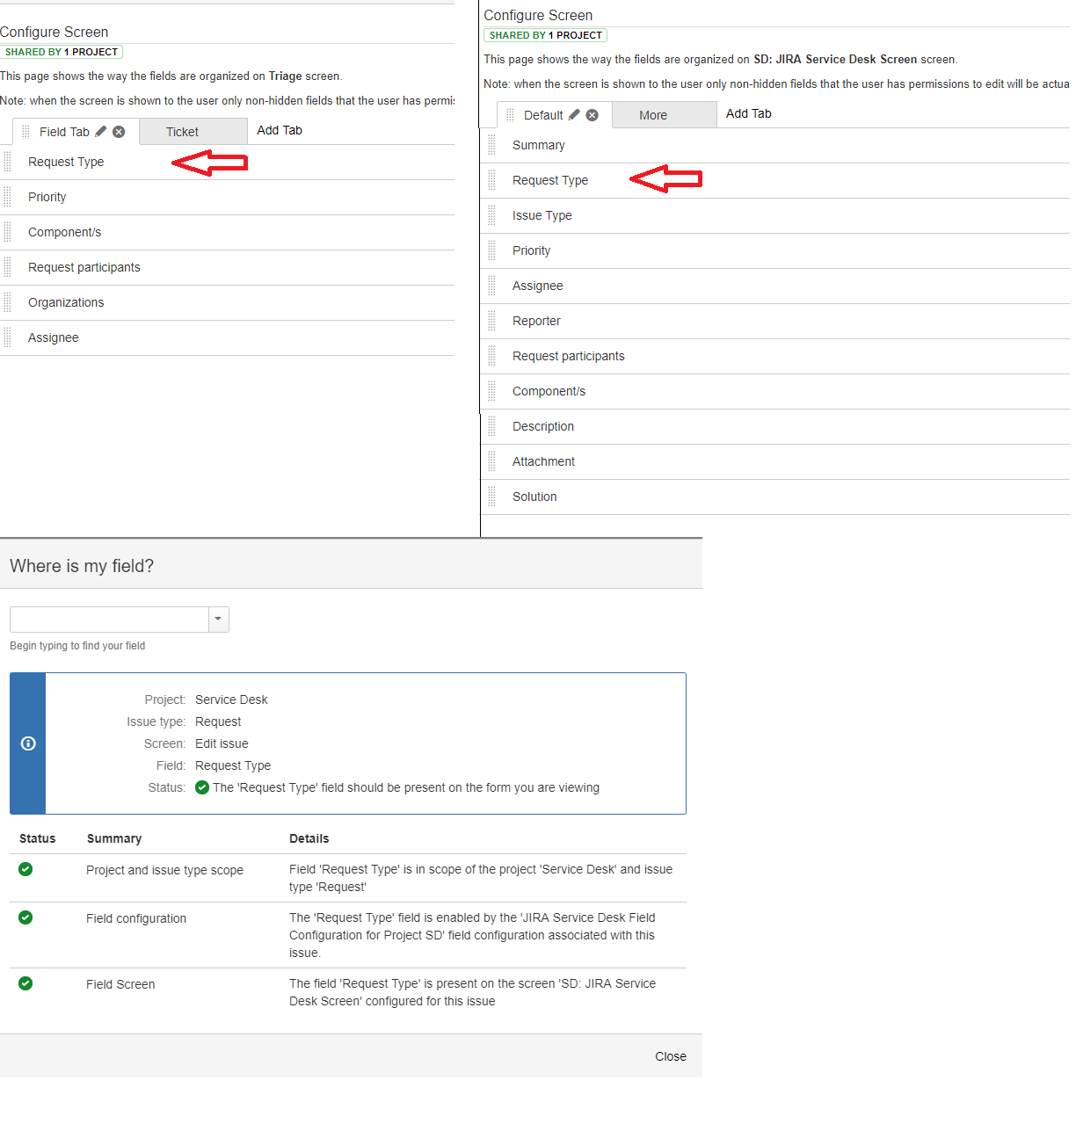Click Add Tab on the Service Desk Screen
1076x1131 pixels.
tap(749, 113)
